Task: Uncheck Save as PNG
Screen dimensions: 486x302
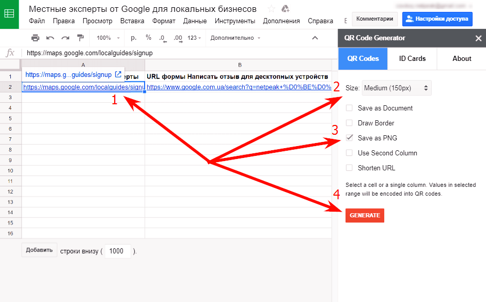Action: click(350, 138)
